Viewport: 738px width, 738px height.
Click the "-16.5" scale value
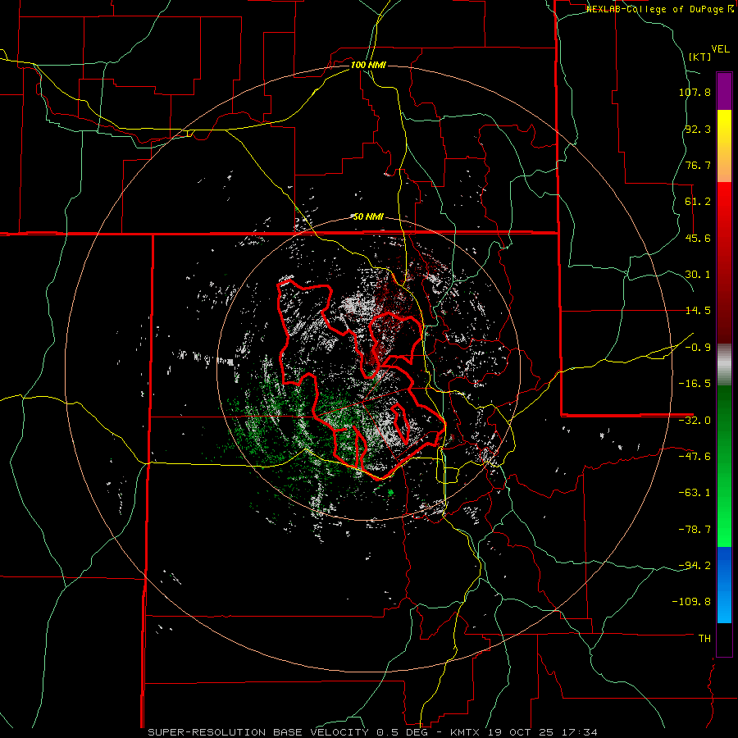click(695, 384)
